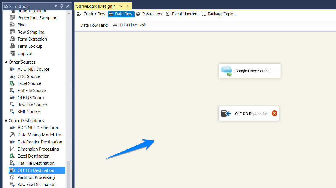
Task: Open the Event Handlers tab
Action: click(x=182, y=14)
